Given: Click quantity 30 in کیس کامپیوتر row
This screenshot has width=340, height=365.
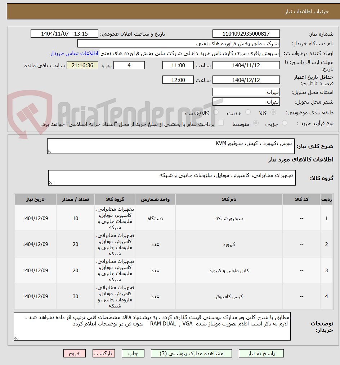Looking at the screenshot, I should (75, 296).
